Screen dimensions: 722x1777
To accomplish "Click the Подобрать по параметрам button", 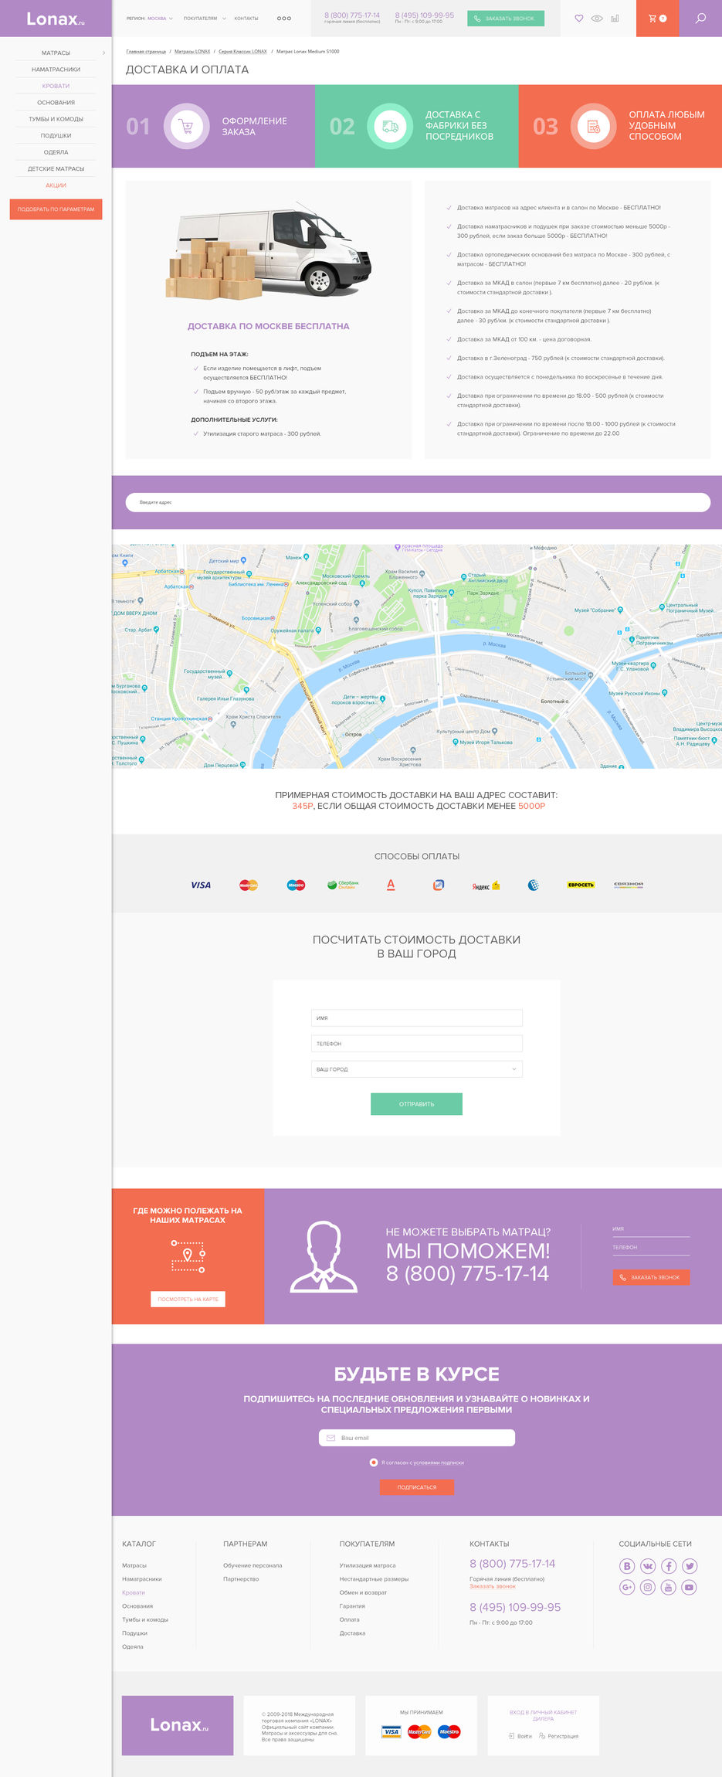I will (56, 209).
